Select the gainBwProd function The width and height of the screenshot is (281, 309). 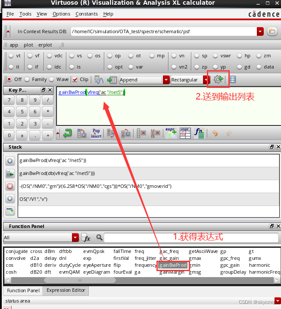pyautogui.click(x=173, y=265)
